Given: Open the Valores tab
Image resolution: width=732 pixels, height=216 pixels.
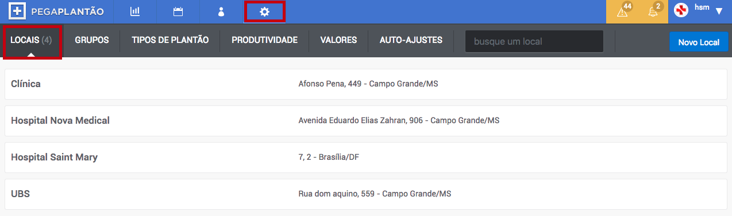Looking at the screenshot, I should tap(338, 41).
